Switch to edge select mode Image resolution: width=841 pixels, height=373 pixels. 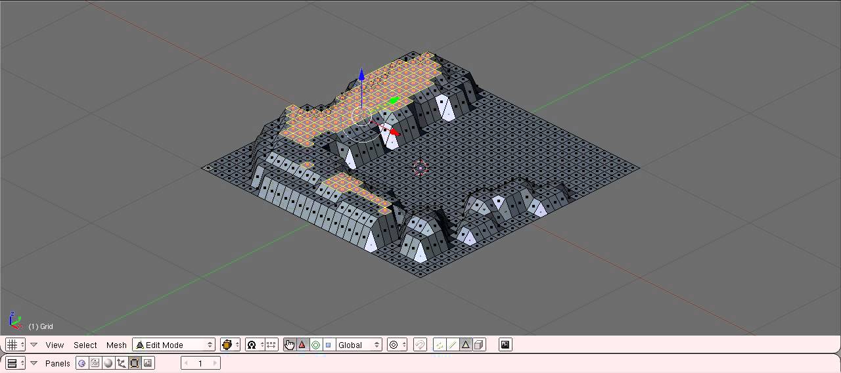click(x=453, y=345)
